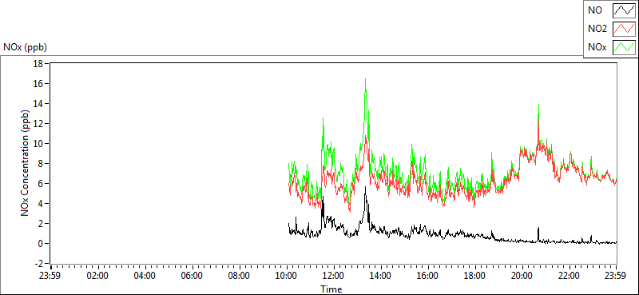Click the highest green NOx peak near 13:20
639x295 pixels.
(x=365, y=79)
